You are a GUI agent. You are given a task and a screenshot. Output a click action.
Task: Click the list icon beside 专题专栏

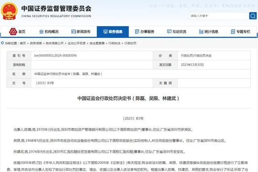click(233, 31)
